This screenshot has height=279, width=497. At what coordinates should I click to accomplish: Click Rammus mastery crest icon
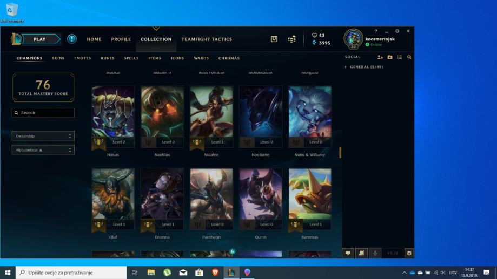pos(295,225)
